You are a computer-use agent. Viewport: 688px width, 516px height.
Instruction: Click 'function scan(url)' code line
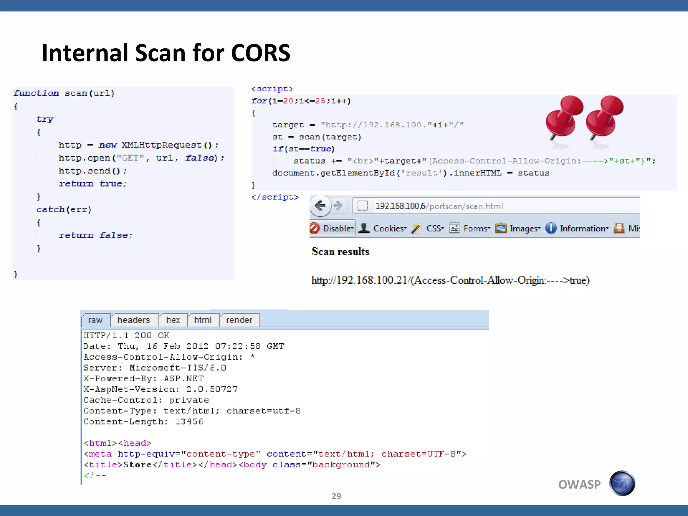click(64, 93)
